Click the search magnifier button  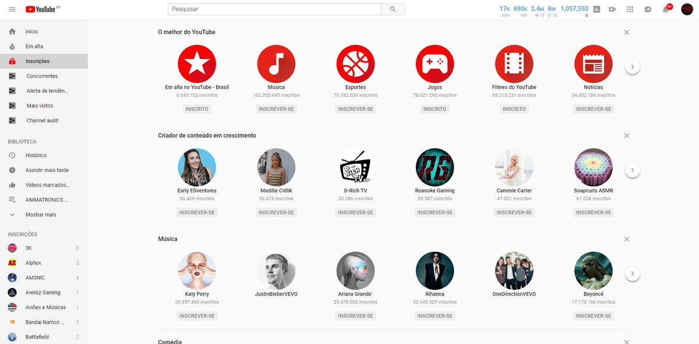pyautogui.click(x=393, y=9)
